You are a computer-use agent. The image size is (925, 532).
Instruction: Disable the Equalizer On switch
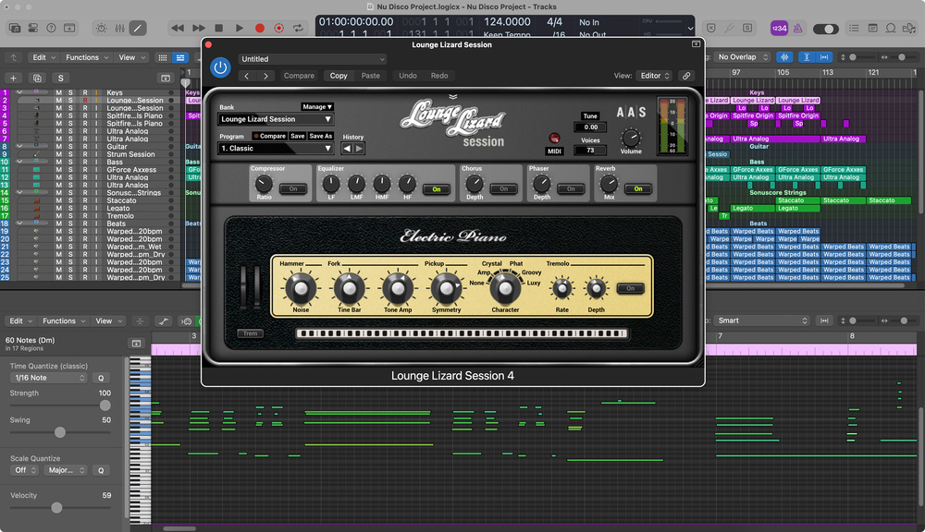[x=436, y=189]
